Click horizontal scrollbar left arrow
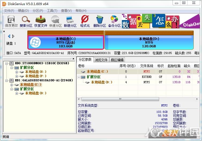Image resolution: width=202 pixels, height=141 pixels. pos(79,99)
